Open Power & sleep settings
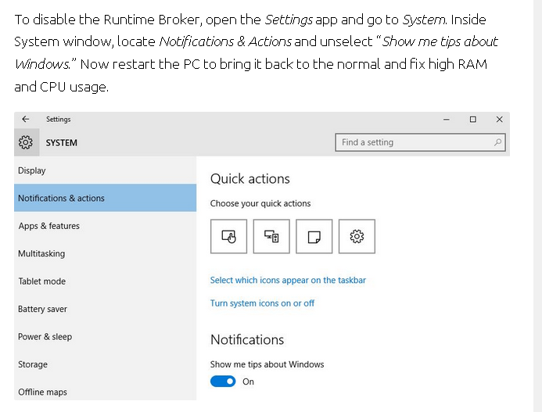Image resolution: width=542 pixels, height=412 pixels. pos(105,336)
